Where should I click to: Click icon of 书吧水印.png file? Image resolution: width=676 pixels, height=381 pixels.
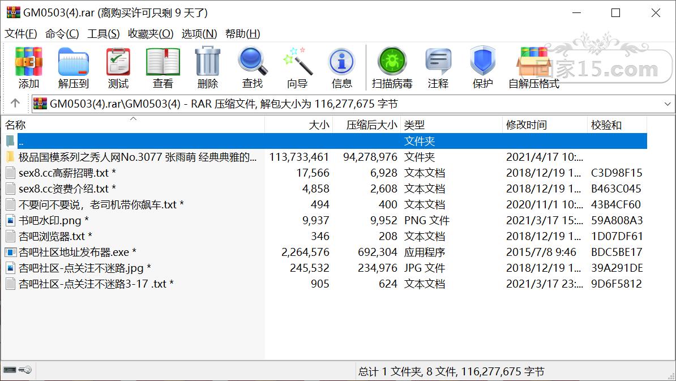point(10,220)
